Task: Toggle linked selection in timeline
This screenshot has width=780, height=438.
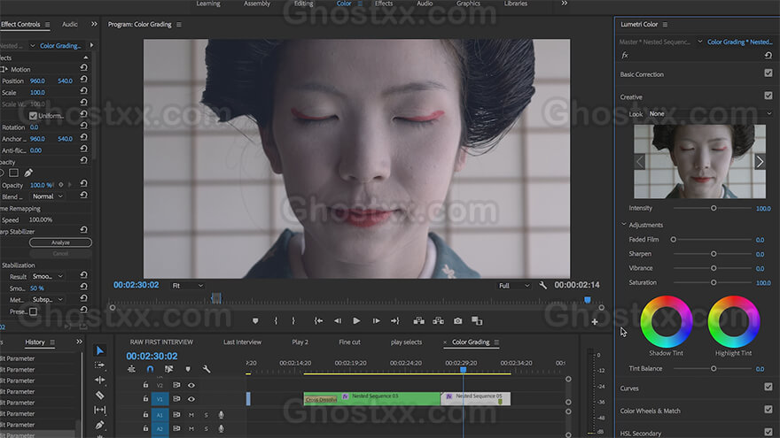Action: click(168, 370)
